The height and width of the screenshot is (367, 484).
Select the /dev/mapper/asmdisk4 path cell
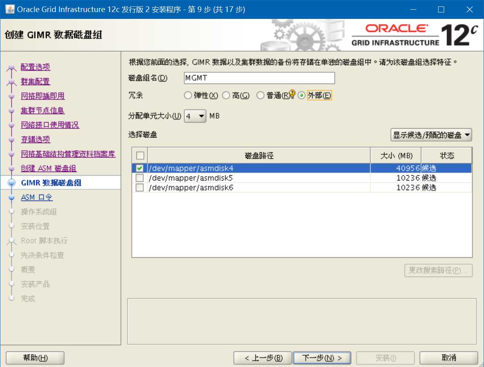(x=259, y=168)
